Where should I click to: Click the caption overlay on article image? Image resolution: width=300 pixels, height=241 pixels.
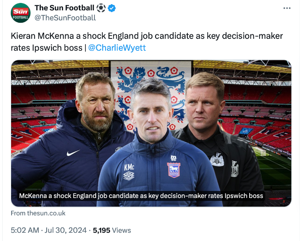tap(141, 196)
